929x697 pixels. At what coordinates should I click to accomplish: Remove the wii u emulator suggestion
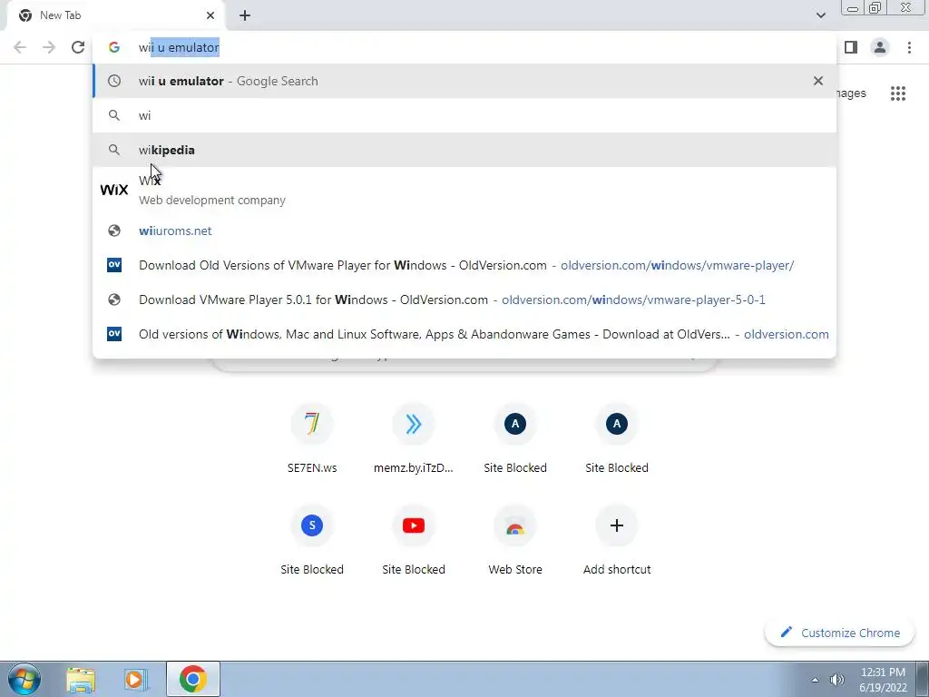click(818, 81)
